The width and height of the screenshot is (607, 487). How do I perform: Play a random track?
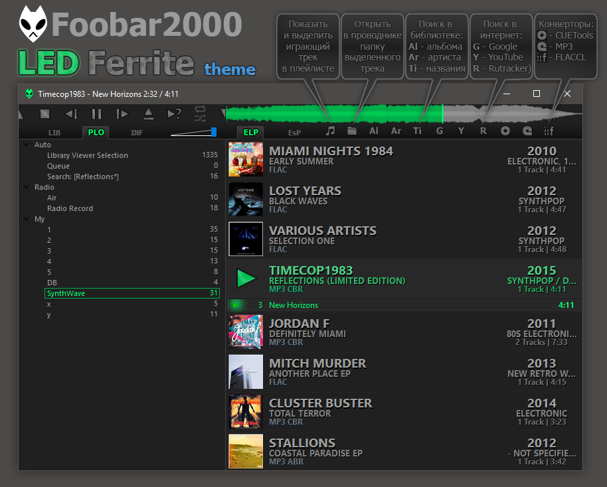click(174, 113)
